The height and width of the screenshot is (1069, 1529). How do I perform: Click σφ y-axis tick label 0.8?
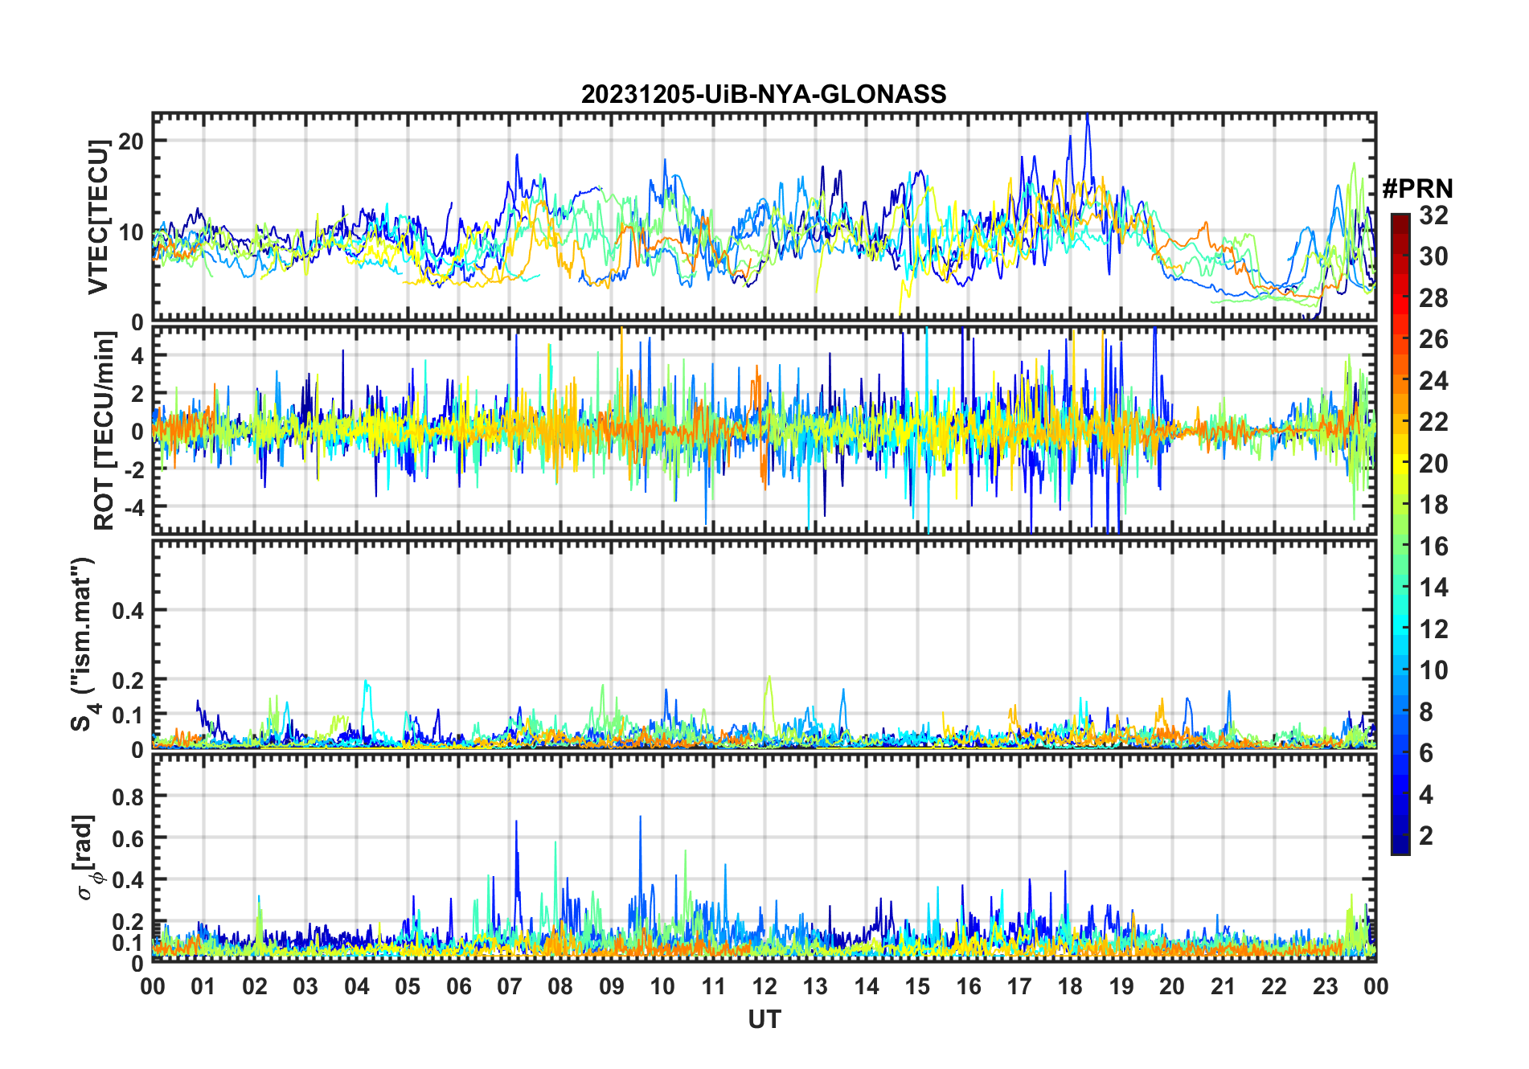(128, 796)
